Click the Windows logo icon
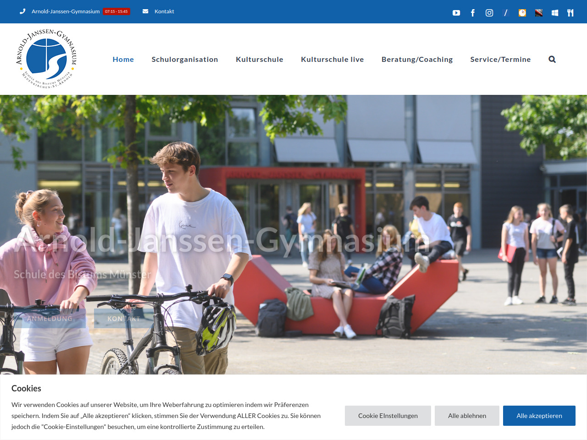 555,13
